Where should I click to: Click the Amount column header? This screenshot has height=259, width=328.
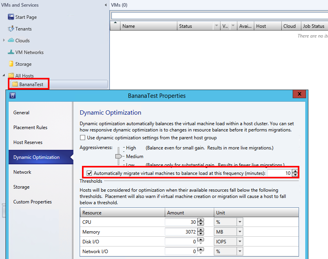point(190,212)
